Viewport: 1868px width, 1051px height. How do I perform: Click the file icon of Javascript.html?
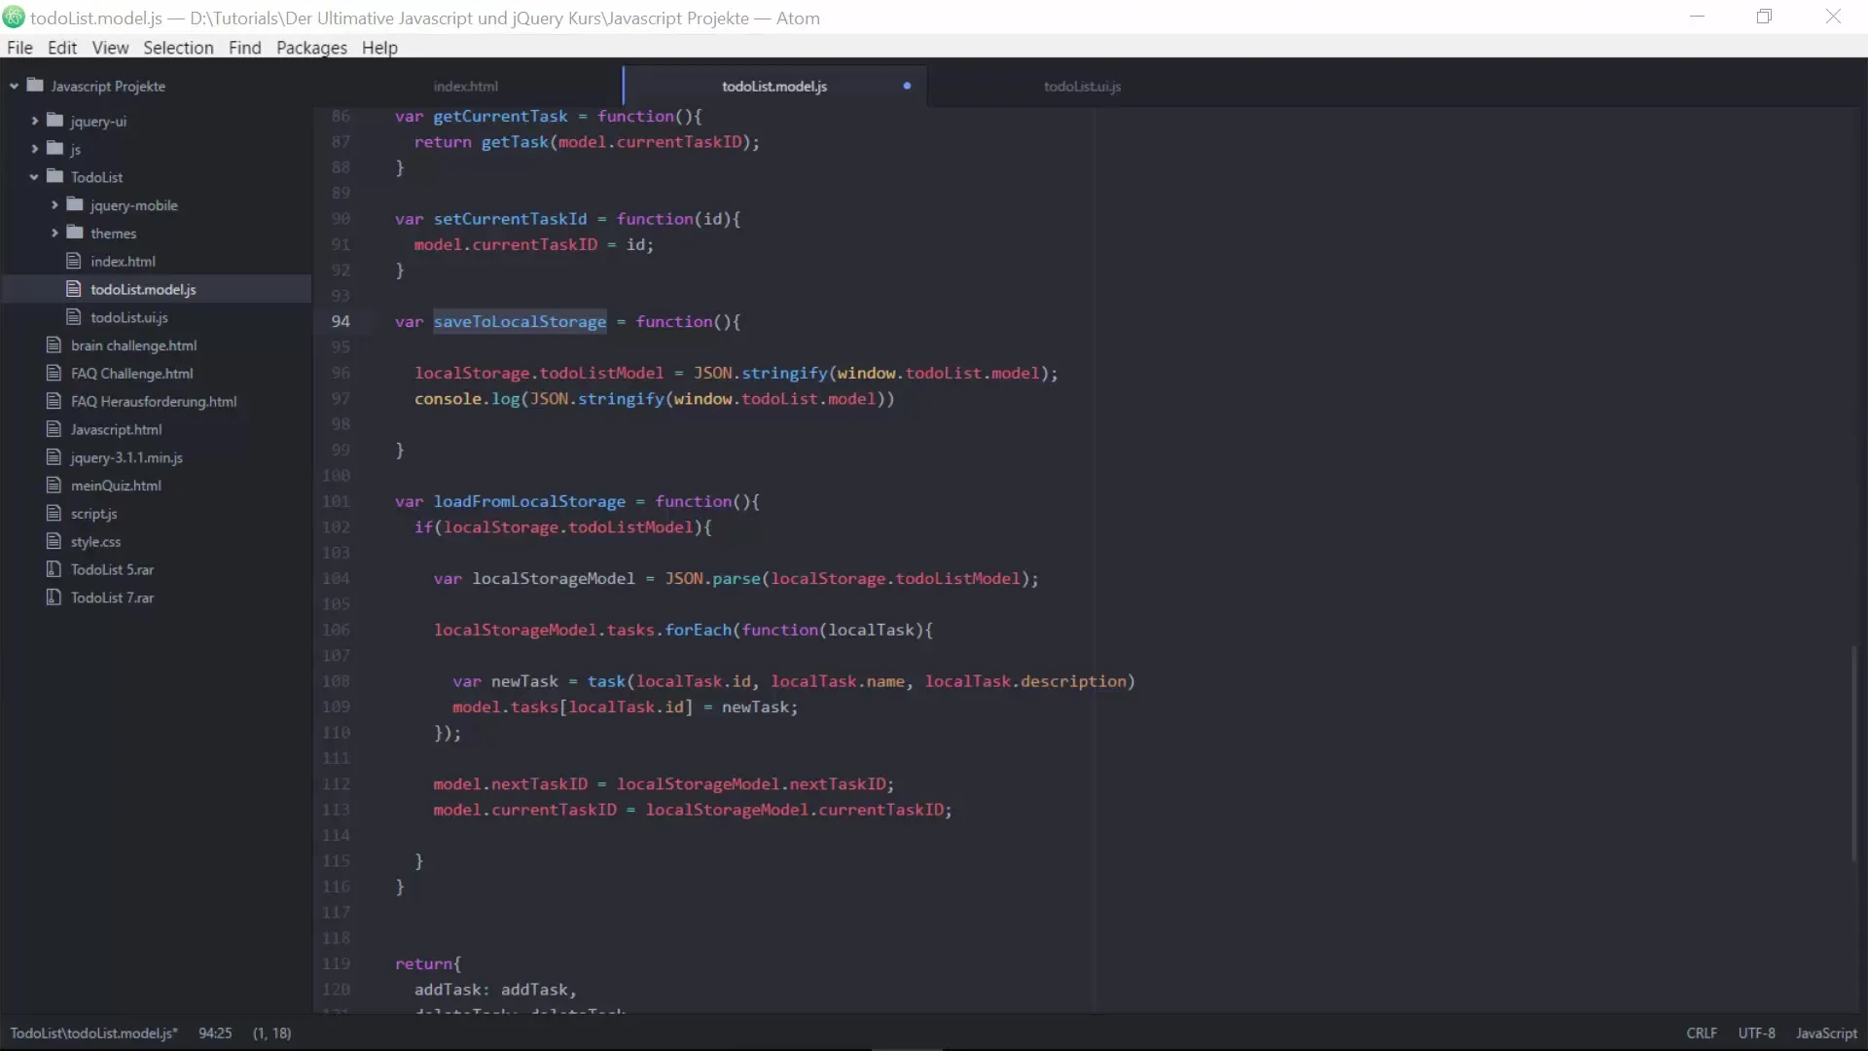point(54,429)
